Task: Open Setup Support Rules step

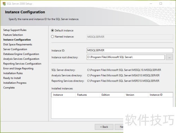Action: 15,30
